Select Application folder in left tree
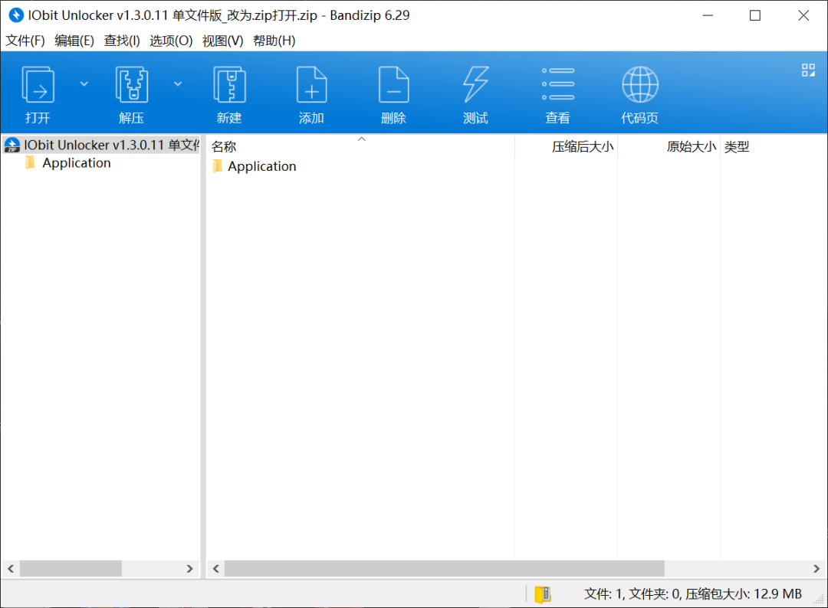 tap(77, 163)
